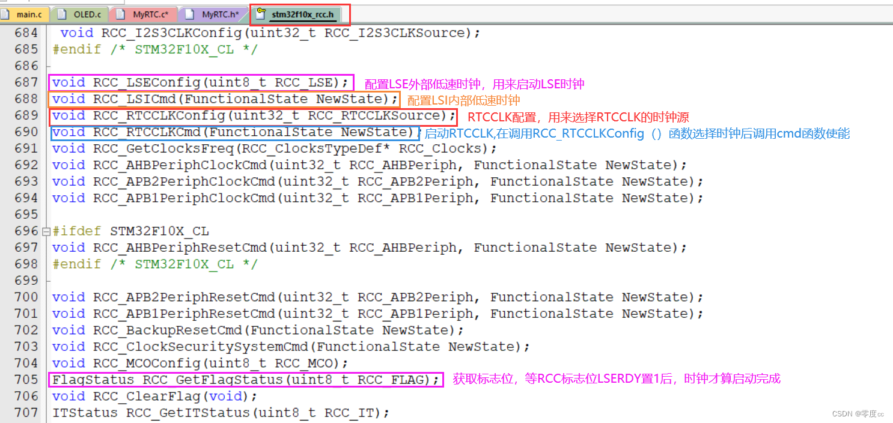Screen dimensions: 893x423
Task: Click the first '#endif /* STM32F10X_CL */' on line 685
Action: coord(155,49)
